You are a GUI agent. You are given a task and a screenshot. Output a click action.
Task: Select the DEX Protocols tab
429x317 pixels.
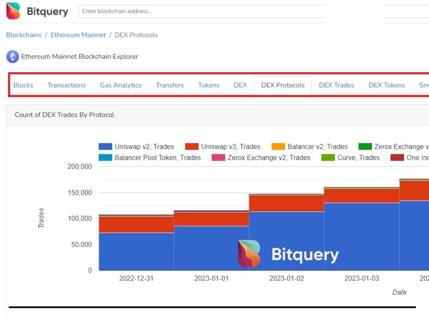[283, 85]
